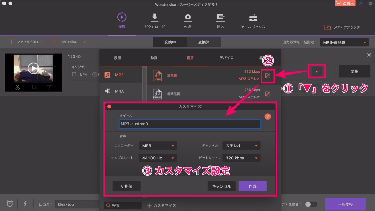Select MP3 in the format list
This screenshot has height=211, width=375.
click(x=121, y=75)
